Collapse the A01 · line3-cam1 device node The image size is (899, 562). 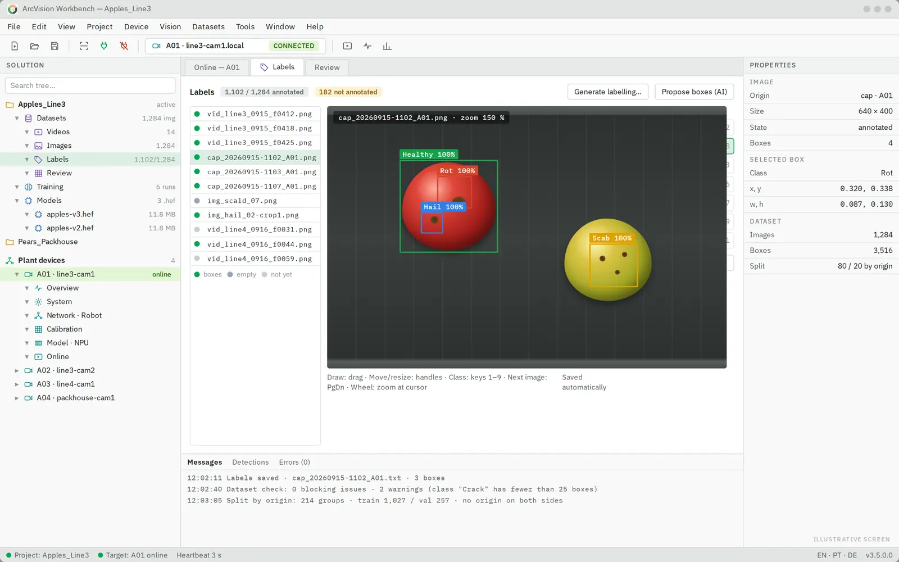[x=17, y=274]
